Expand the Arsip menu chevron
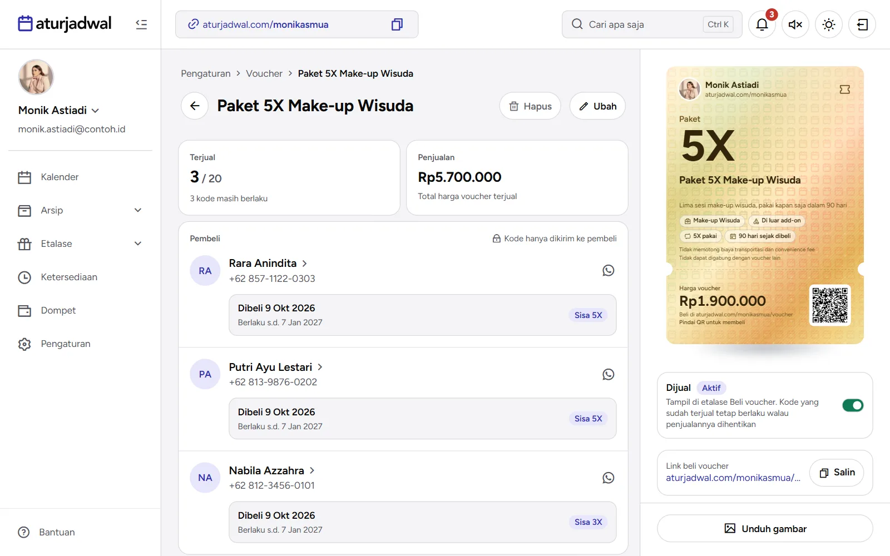Image resolution: width=890 pixels, height=556 pixels. tap(138, 210)
